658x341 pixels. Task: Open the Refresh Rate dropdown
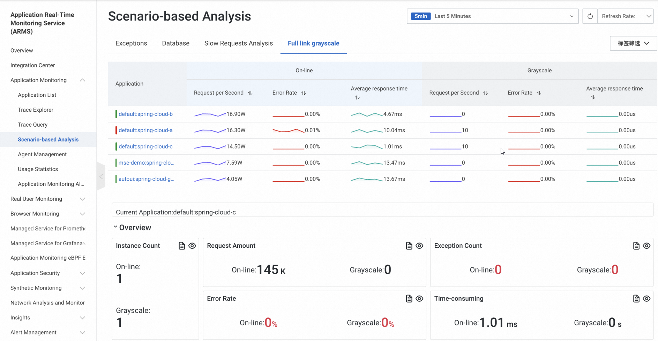[x=625, y=16]
